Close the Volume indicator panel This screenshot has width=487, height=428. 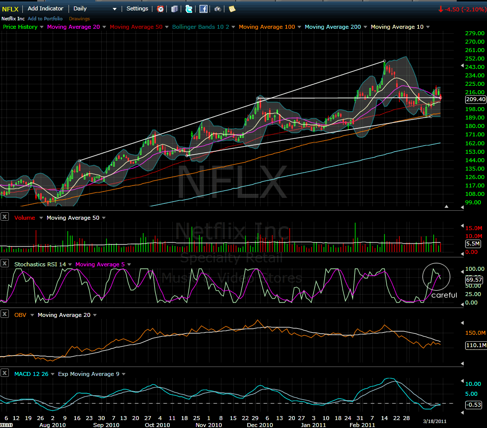click(x=4, y=217)
